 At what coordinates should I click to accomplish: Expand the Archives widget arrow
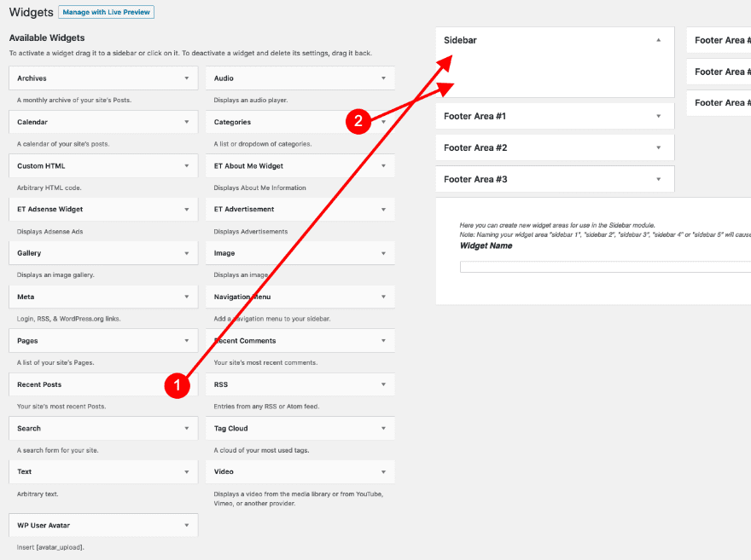[186, 78]
